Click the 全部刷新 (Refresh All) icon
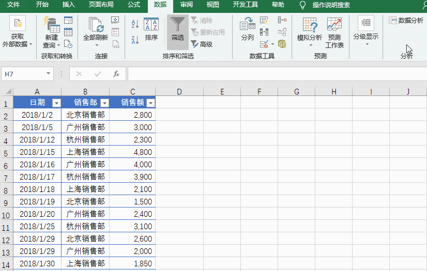This screenshot has height=271, width=427. (x=96, y=25)
